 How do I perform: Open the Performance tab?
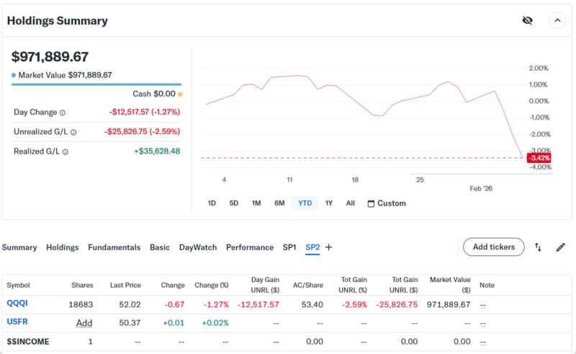tap(250, 247)
